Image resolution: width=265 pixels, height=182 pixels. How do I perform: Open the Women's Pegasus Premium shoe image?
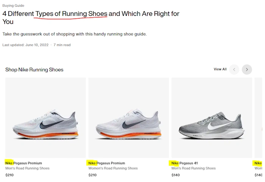[x=129, y=118]
